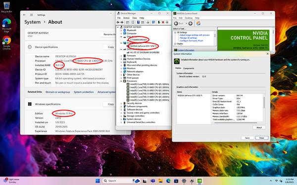The height and width of the screenshot is (185, 297).
Task: Click the Windows Start button on taskbar
Action: pyautogui.click(x=98, y=181)
